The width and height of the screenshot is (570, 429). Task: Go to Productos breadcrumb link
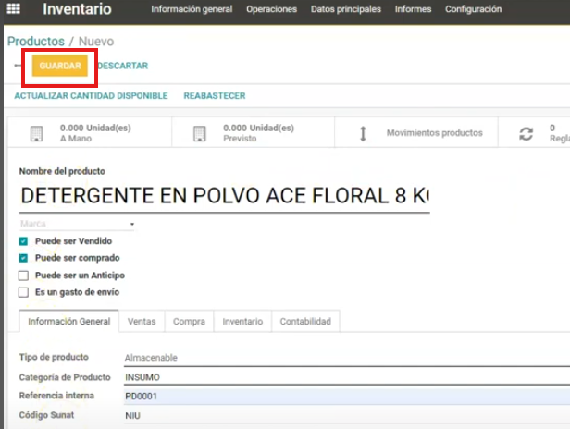point(36,42)
